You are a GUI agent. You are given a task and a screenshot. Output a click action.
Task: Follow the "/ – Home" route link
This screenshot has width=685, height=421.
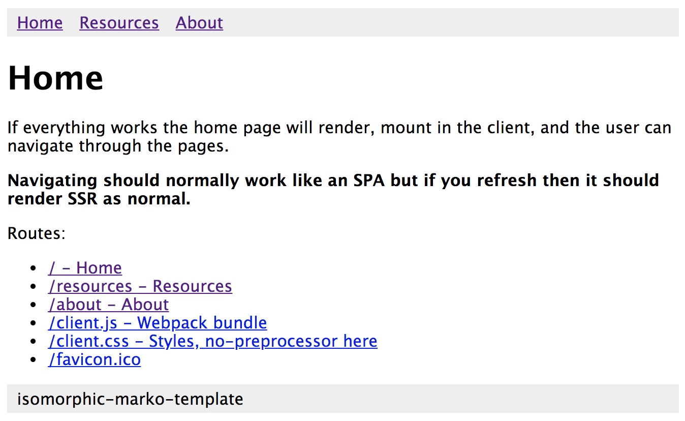pos(85,268)
